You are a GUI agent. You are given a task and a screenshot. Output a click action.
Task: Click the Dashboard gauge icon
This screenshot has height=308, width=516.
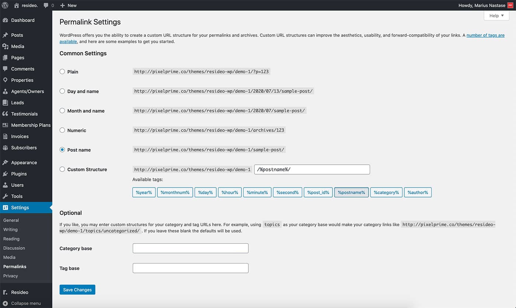click(5, 20)
